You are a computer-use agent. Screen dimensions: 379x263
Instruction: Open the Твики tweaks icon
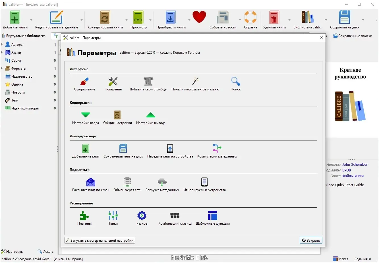(113, 216)
